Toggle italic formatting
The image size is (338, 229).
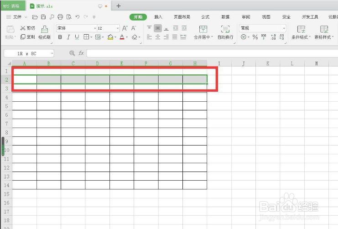68,37
